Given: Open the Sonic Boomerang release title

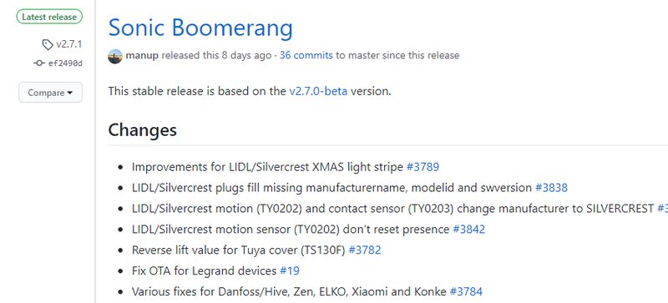Looking at the screenshot, I should tap(200, 28).
